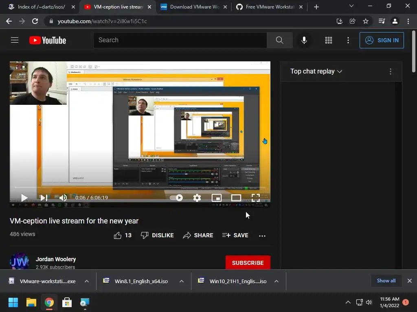
Task: Type in the YouTube Search field
Action: [180, 40]
